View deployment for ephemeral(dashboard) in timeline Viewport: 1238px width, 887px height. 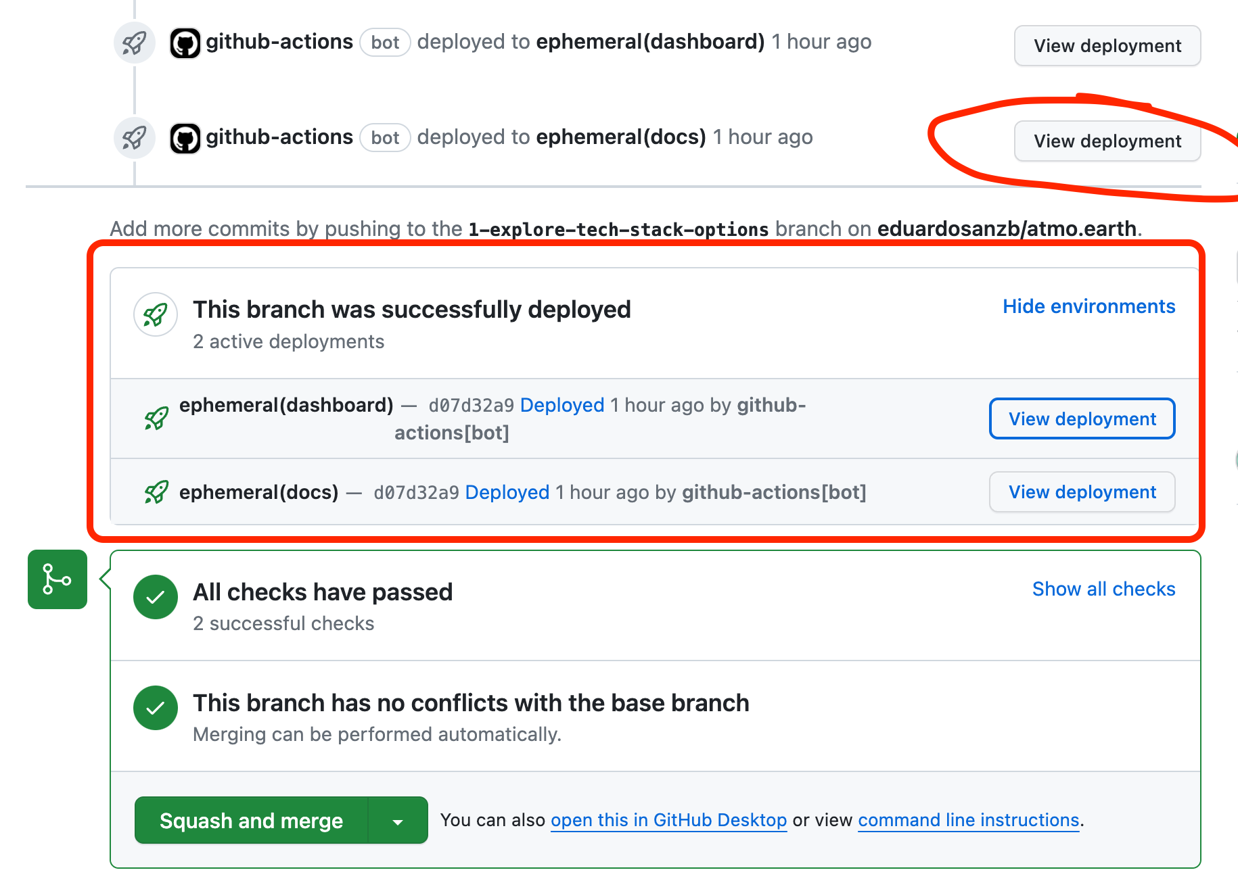click(1107, 46)
